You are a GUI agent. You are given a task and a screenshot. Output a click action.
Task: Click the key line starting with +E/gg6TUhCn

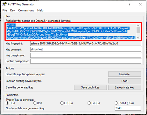point(37,35)
